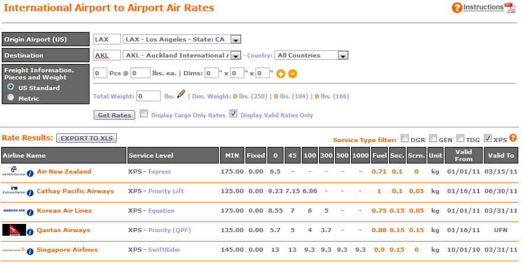This screenshot has width=523, height=263.
Task: Open Qantas Airways airline link
Action: tap(63, 230)
